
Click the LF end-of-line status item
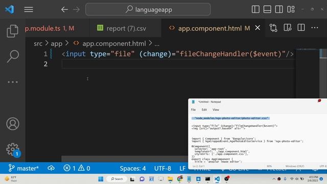point(182,168)
